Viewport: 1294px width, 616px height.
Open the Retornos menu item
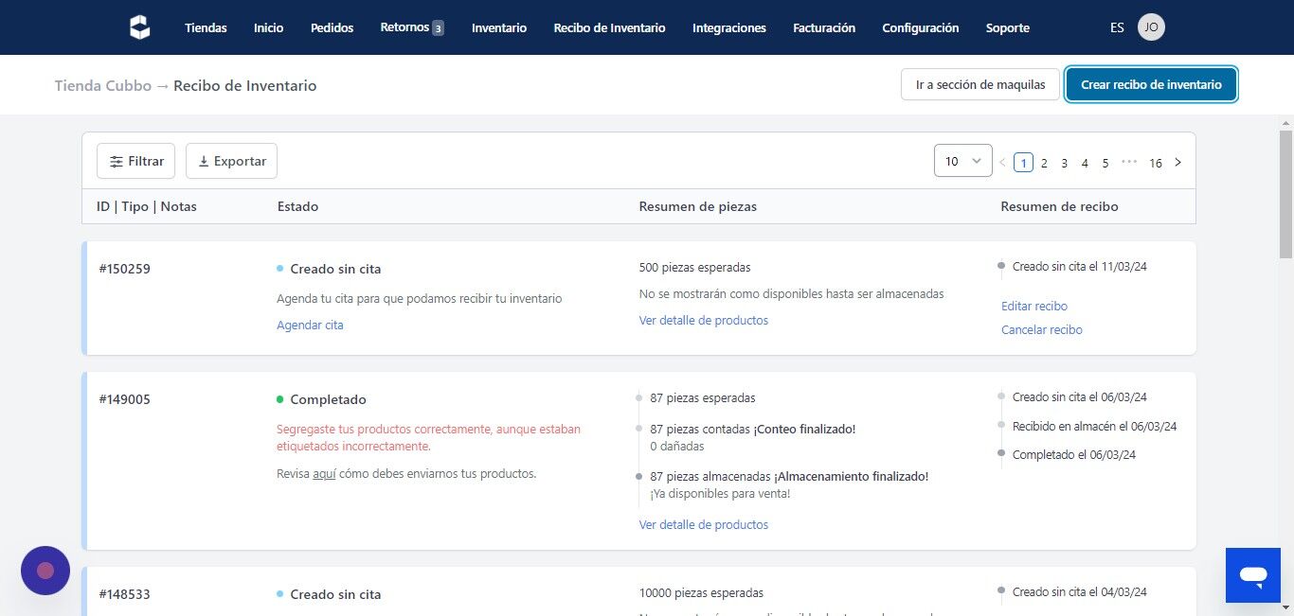[x=411, y=27]
